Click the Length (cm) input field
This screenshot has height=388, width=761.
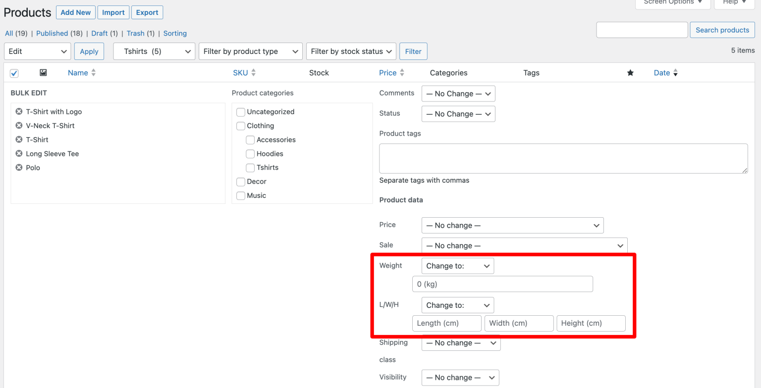coord(446,323)
